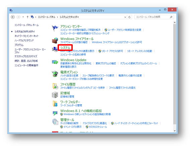
Task: Click the Administrative Tools gear icon
Action: click(55, 122)
